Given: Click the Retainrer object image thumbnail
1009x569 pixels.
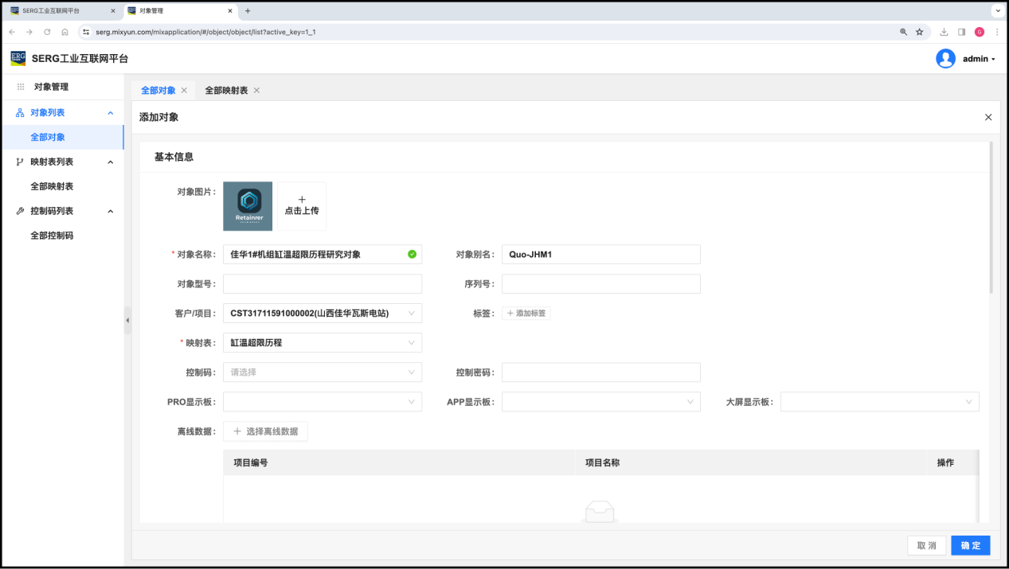Looking at the screenshot, I should click(248, 206).
